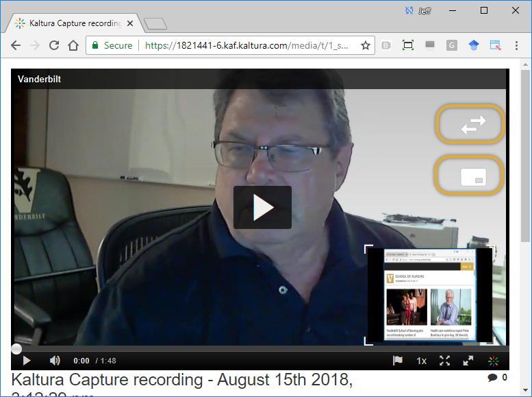The width and height of the screenshot is (532, 397).
Task: Mute the video with the speaker icon
Action: (x=55, y=361)
